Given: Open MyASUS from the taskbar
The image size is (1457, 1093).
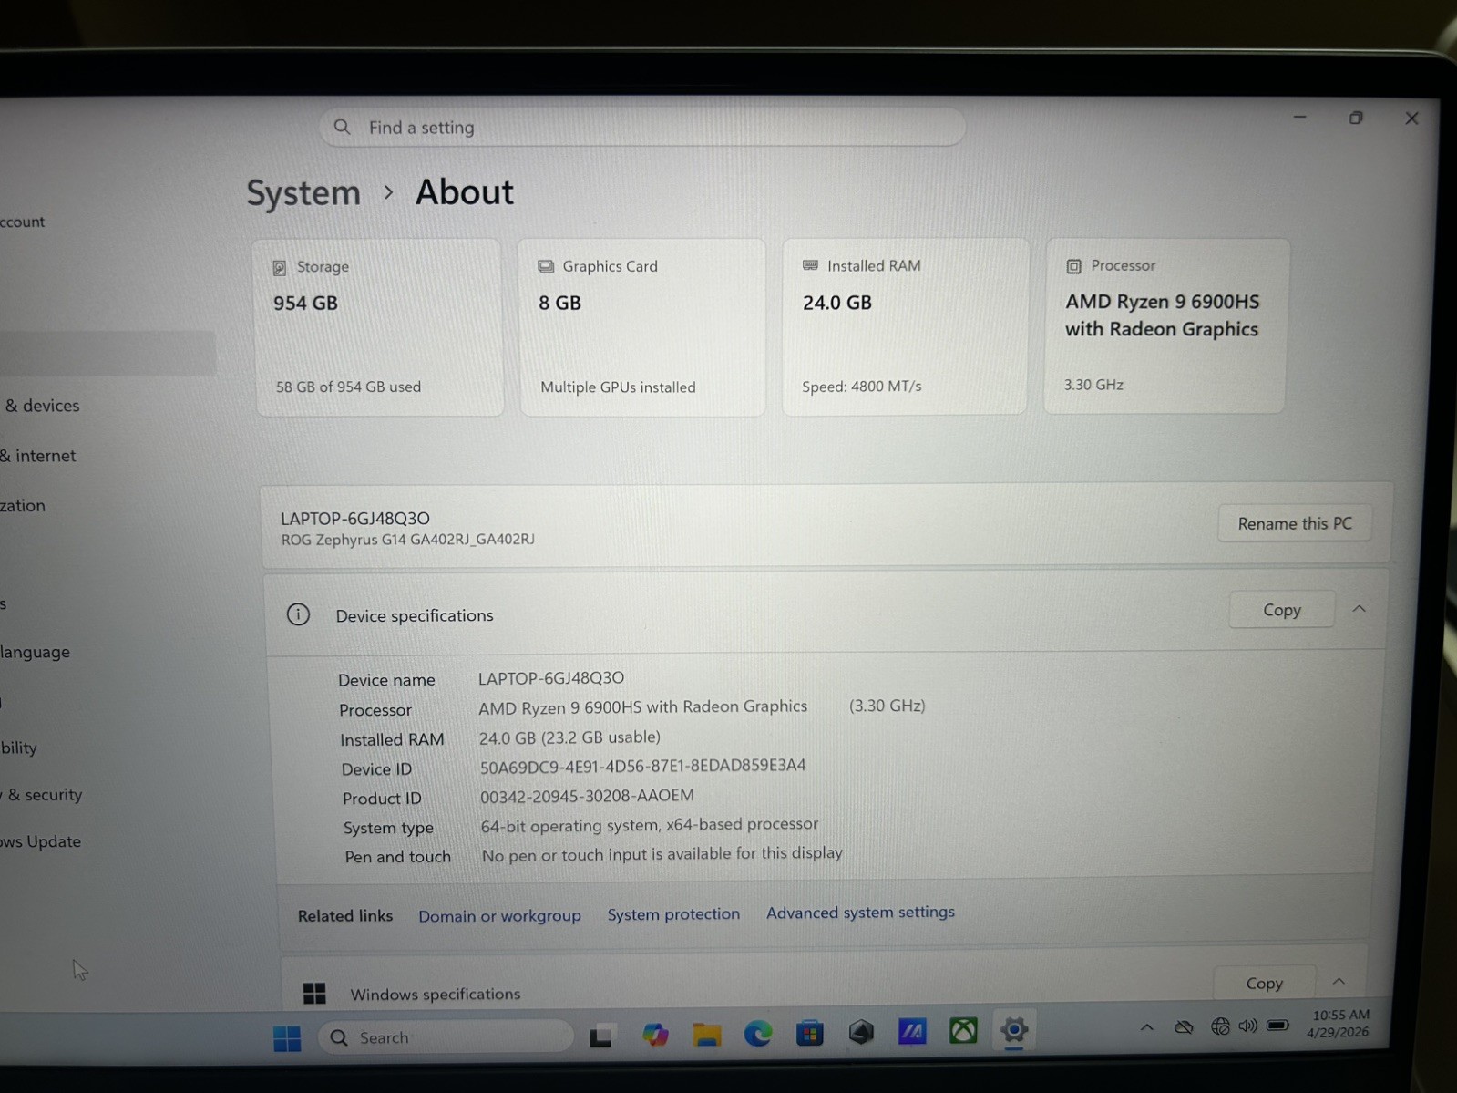Looking at the screenshot, I should pyautogui.click(x=912, y=1031).
